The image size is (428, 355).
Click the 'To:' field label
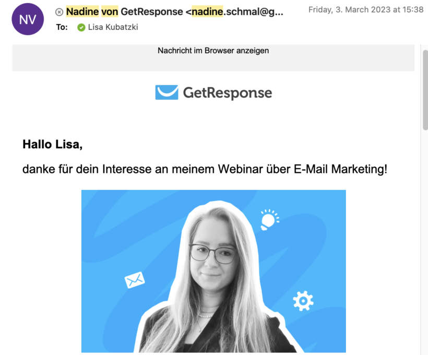tap(62, 27)
